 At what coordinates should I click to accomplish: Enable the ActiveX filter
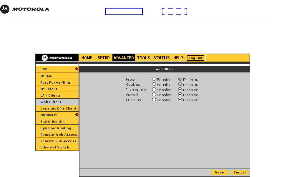tap(154, 94)
